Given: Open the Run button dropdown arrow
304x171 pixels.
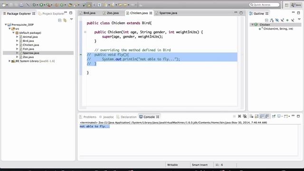Looking at the screenshot, I should click(44, 5).
